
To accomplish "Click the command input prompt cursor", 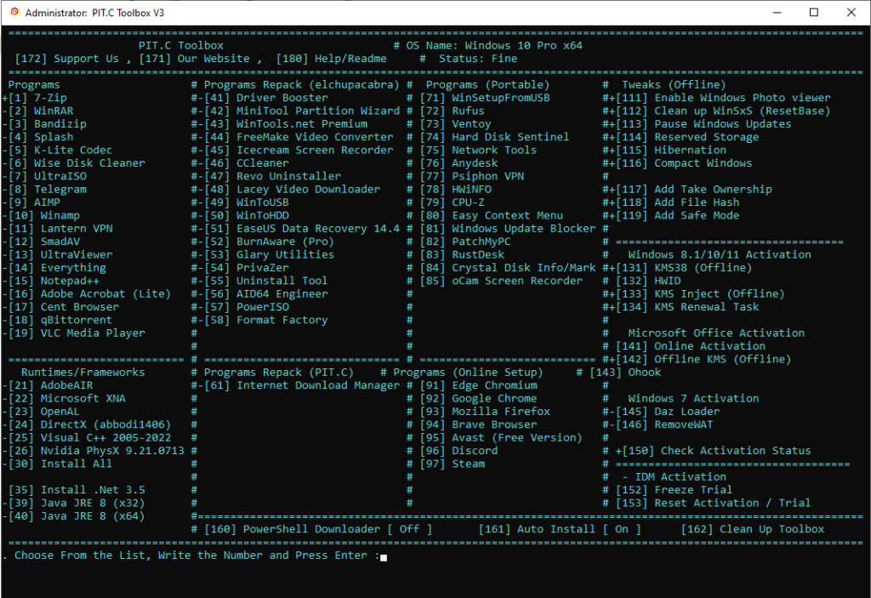I will tap(384, 557).
